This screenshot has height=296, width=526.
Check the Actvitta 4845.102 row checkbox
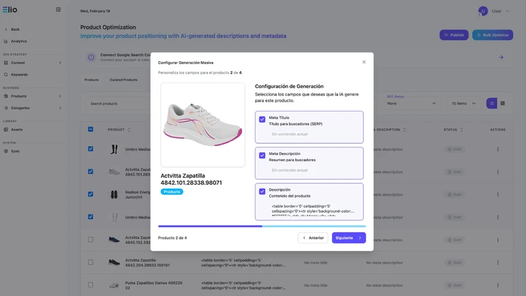(91, 239)
